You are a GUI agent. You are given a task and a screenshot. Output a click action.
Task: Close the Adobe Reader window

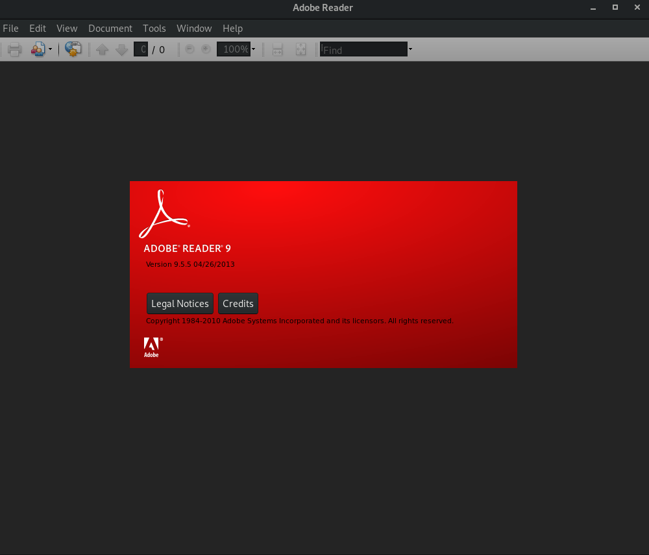(637, 7)
